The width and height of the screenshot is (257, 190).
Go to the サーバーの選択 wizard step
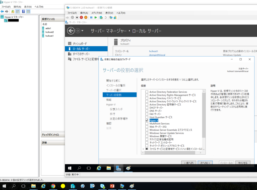[x=114, y=90]
